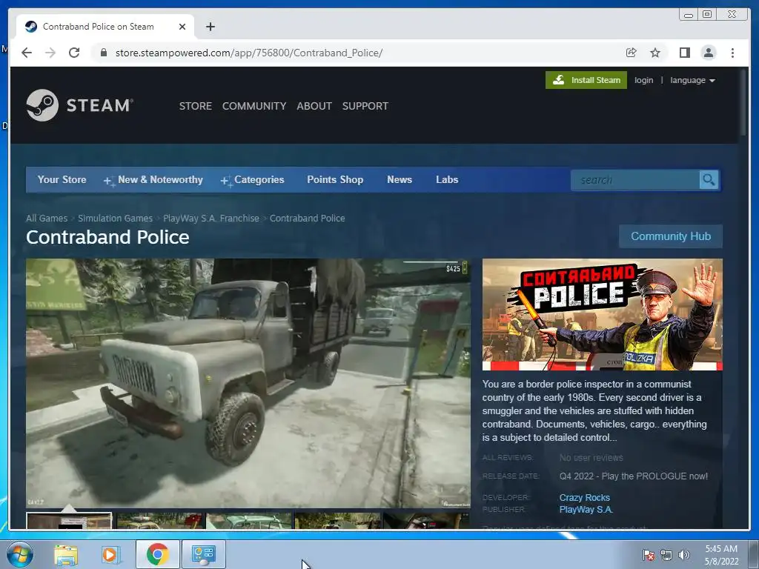Click the Install Steam button

click(586, 80)
